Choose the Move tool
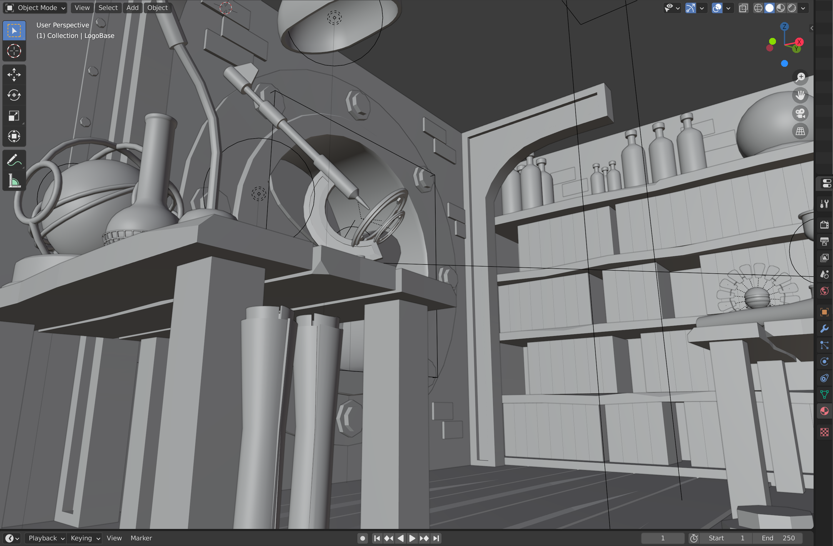This screenshot has height=546, width=833. coord(14,74)
